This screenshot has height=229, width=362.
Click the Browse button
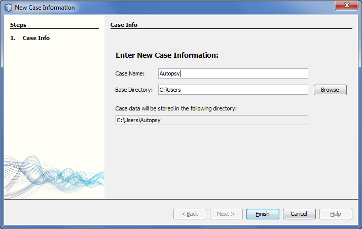click(330, 90)
